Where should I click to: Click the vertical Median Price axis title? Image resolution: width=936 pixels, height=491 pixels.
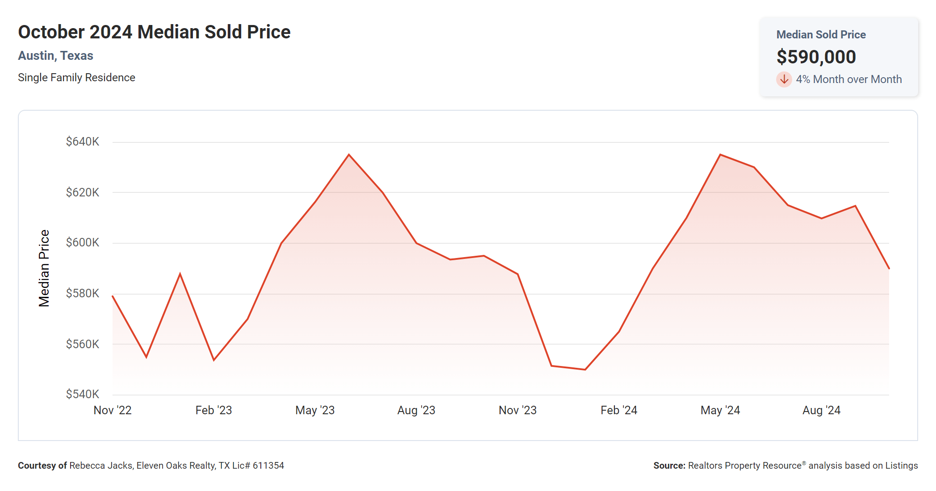[44, 268]
